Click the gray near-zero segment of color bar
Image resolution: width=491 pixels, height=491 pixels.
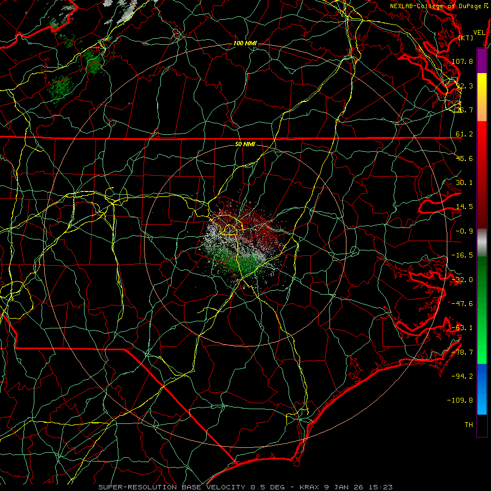(482, 243)
